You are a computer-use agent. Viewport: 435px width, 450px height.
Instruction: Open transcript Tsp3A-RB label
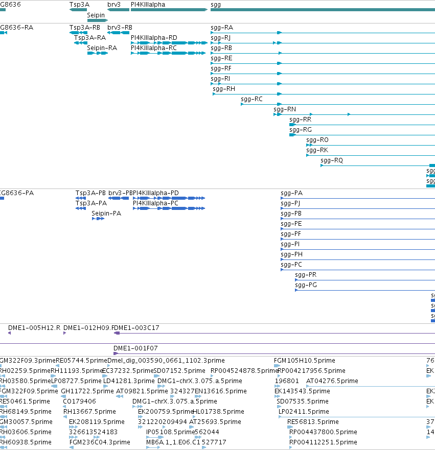tap(85, 28)
